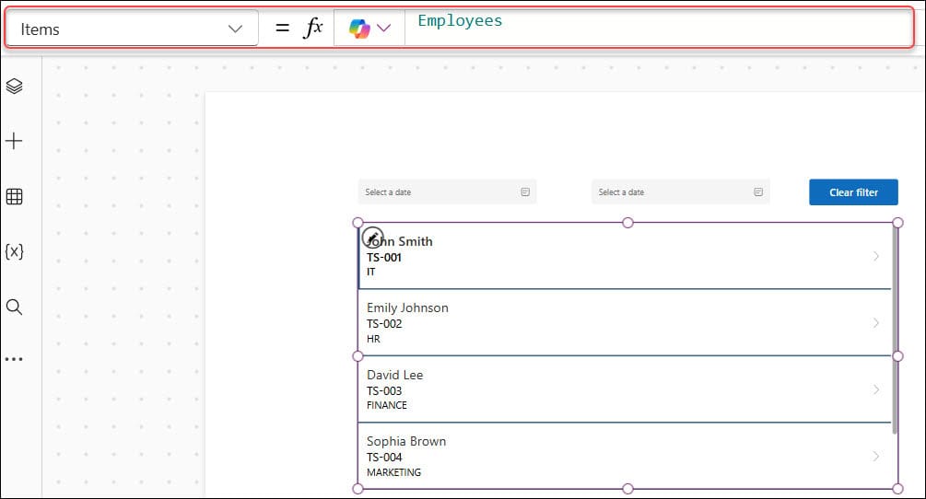The image size is (926, 499).
Task: Open John Smith row chevron
Action: click(876, 256)
